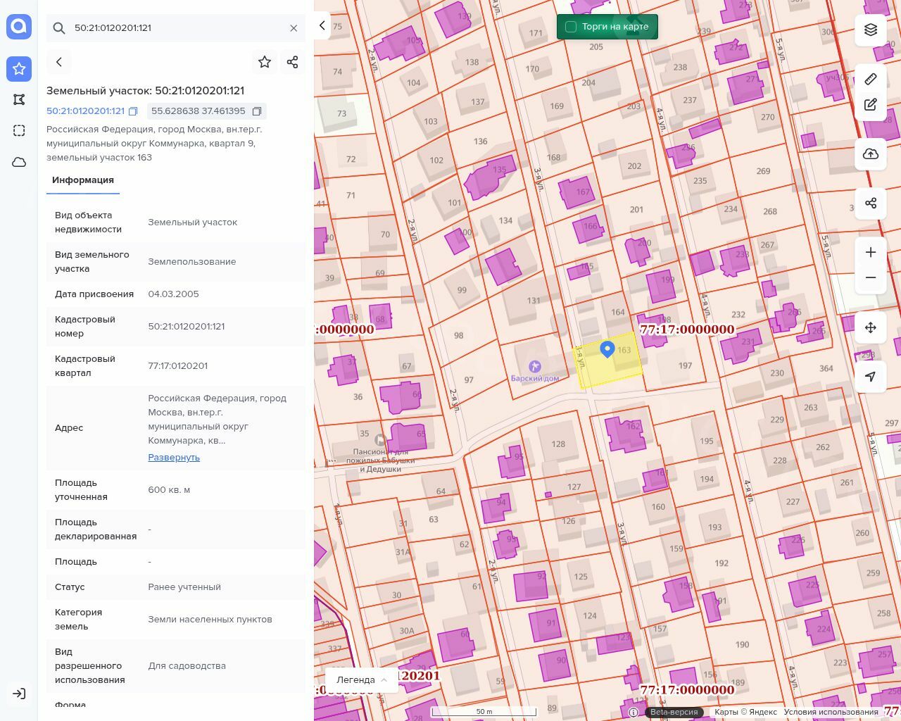Add the land plot to favorites

tap(265, 62)
